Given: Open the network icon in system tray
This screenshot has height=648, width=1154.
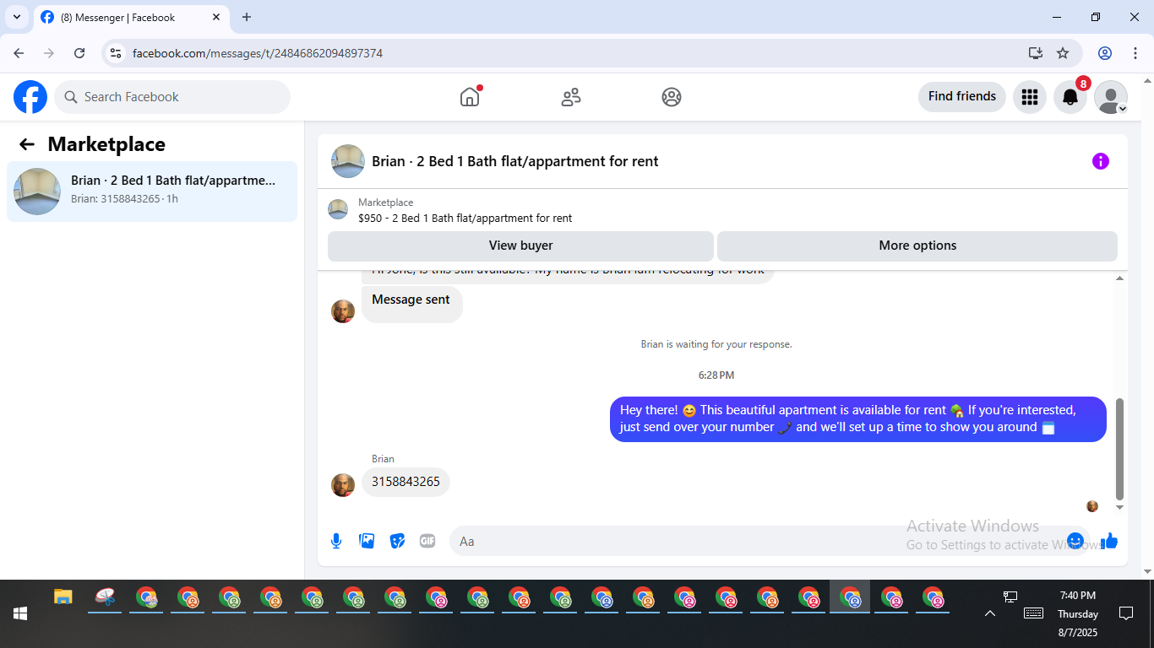Looking at the screenshot, I should tap(1010, 597).
